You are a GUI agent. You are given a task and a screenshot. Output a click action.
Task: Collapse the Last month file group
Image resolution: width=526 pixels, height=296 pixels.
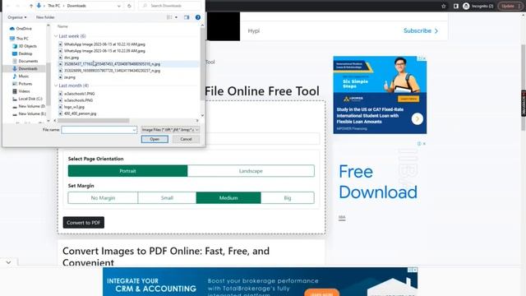[x=56, y=86]
